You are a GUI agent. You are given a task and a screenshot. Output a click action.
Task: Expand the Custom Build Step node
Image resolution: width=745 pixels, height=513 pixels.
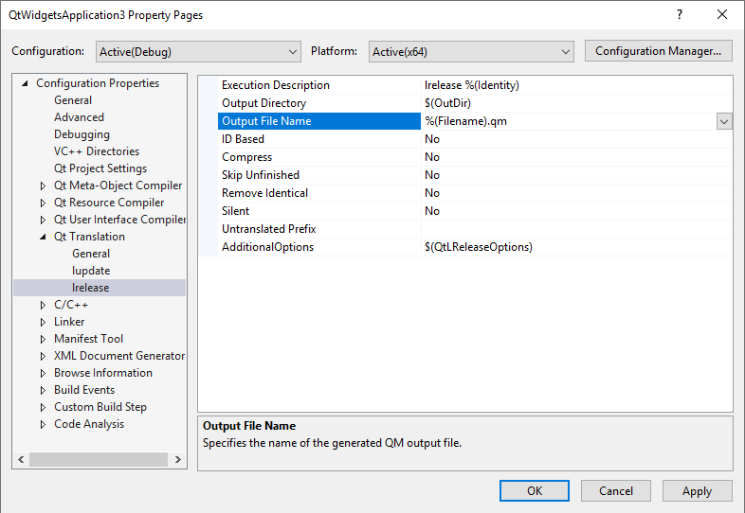43,408
